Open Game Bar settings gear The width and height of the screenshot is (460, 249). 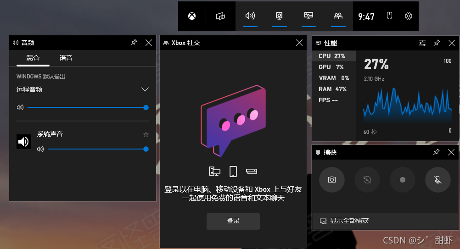coord(409,16)
